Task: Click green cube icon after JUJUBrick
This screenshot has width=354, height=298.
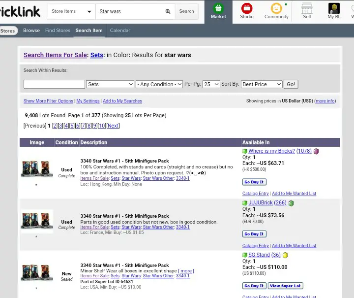Action: click(291, 203)
